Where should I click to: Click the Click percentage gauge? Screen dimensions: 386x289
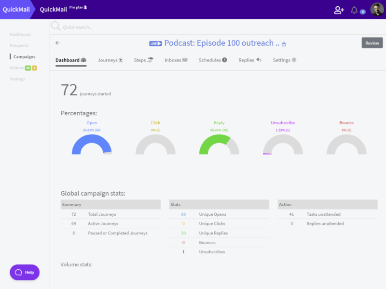pos(155,144)
